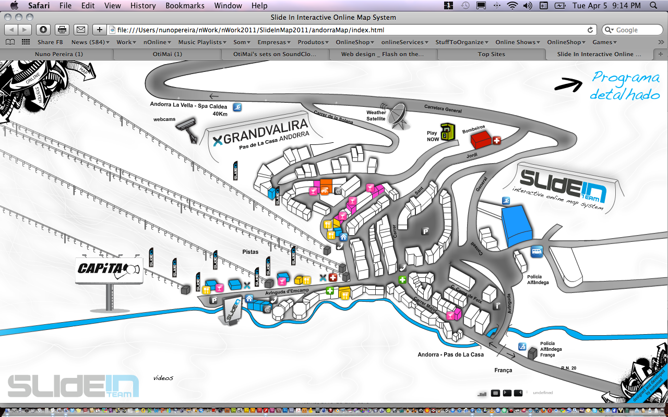This screenshot has width=668, height=417.
Task: Expand the News (584) bookmarks folder
Action: (x=90, y=42)
